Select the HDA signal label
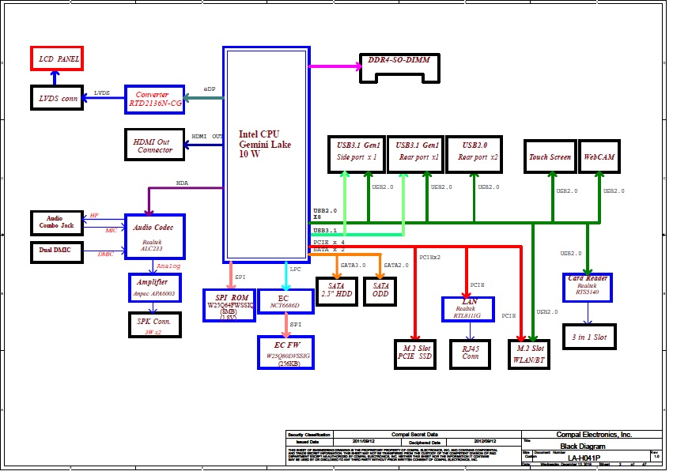The width and height of the screenshot is (673, 475). point(182,183)
